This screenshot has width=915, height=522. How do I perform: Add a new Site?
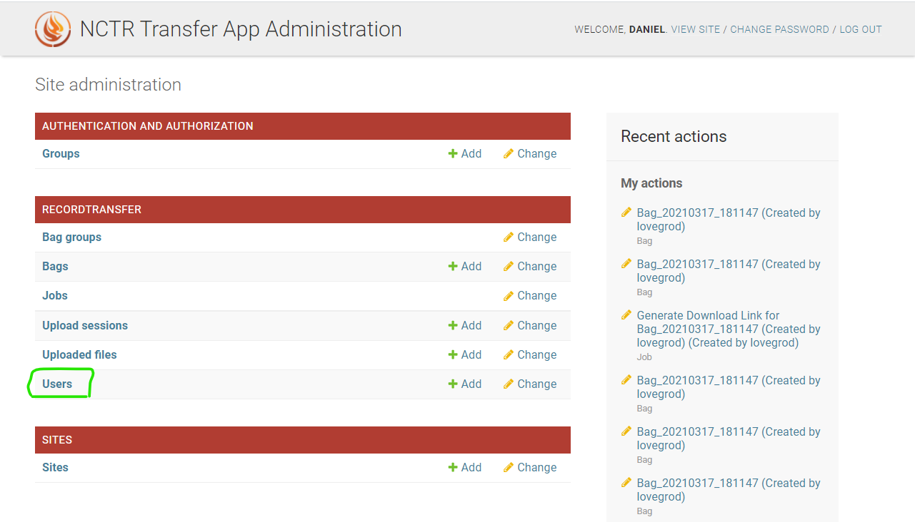coord(465,467)
